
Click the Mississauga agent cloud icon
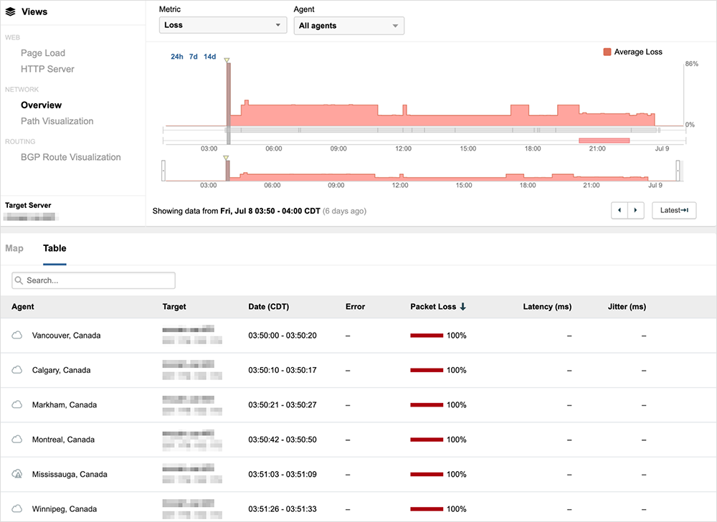[x=16, y=474]
